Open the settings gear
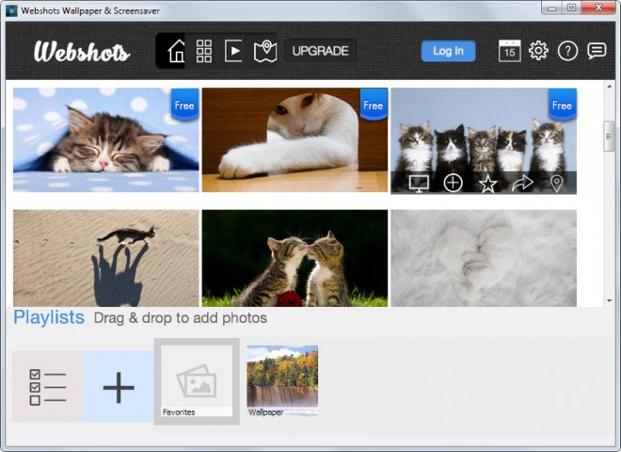 coord(538,51)
